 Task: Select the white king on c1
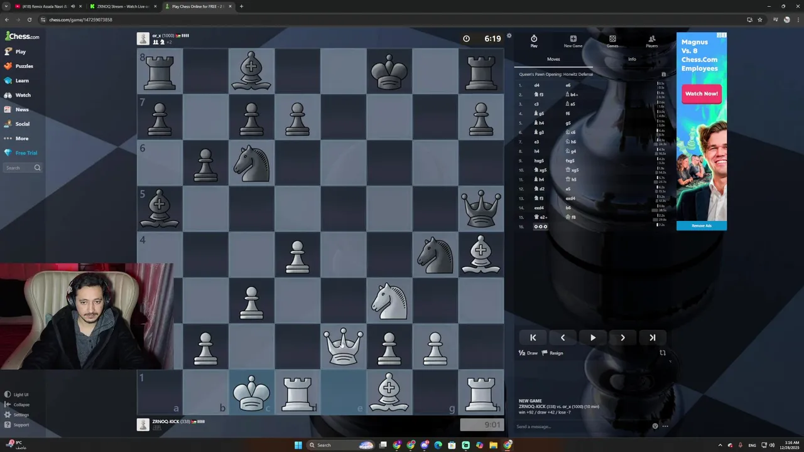tap(251, 392)
